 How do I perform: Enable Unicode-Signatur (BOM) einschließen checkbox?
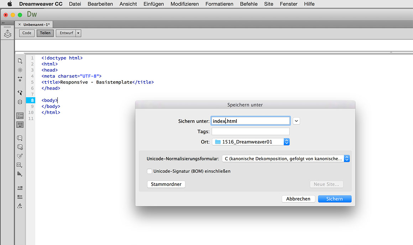(x=150, y=171)
